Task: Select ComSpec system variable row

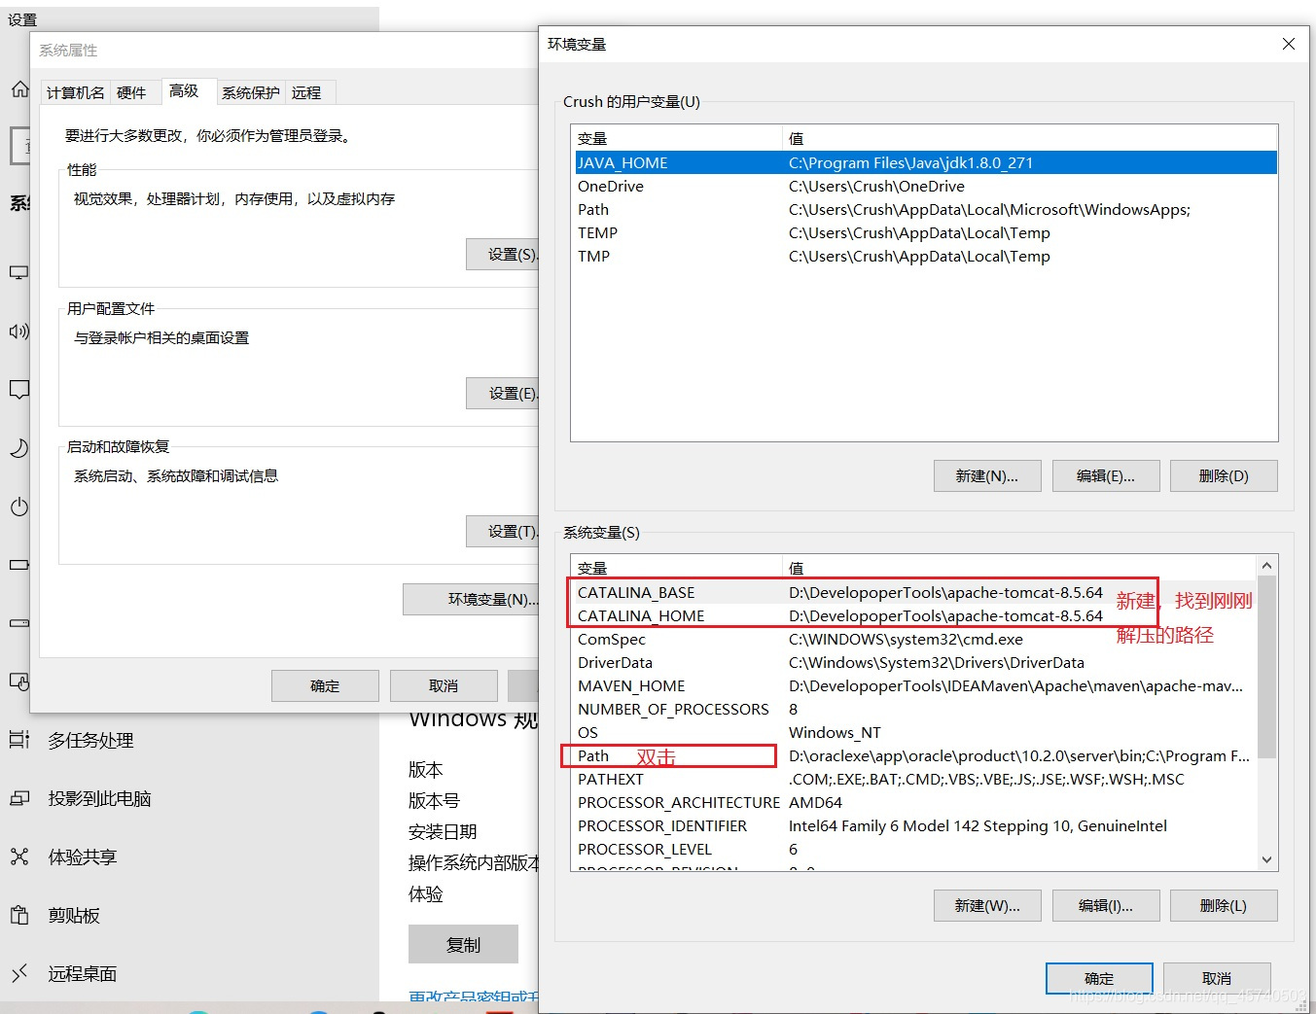Action: click(914, 640)
